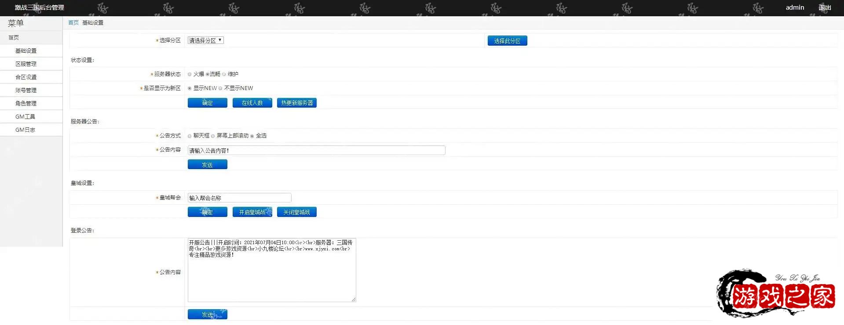
Task: Select 屏幕上部滚动 announcement method
Action: [x=213, y=136]
